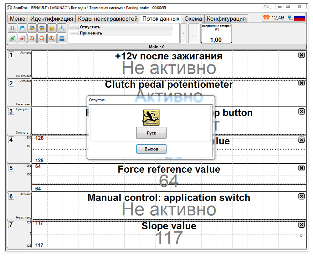Select channel number 4 box

(x=11, y=140)
